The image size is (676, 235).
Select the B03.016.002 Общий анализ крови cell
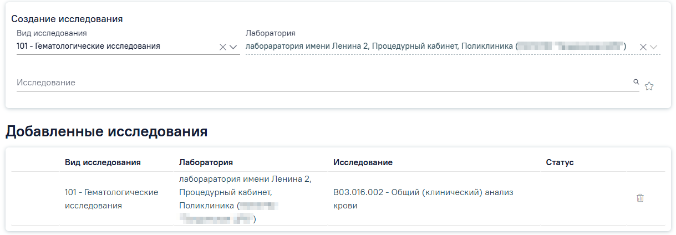[423, 198]
